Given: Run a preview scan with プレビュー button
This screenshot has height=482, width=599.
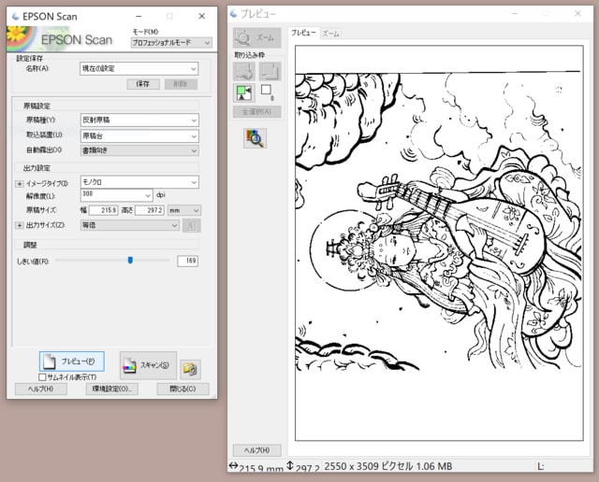Looking at the screenshot, I should 72,361.
